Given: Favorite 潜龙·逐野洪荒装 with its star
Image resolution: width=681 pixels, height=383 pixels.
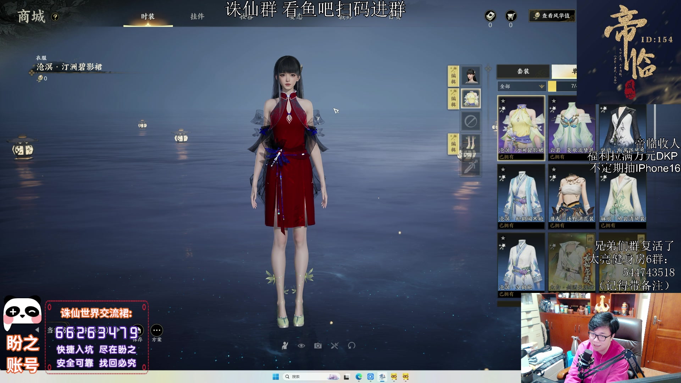Looking at the screenshot, I should [554, 170].
